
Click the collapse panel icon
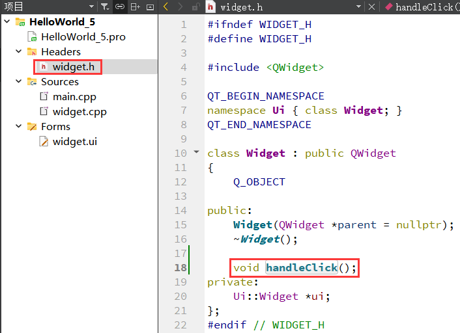(x=151, y=7)
